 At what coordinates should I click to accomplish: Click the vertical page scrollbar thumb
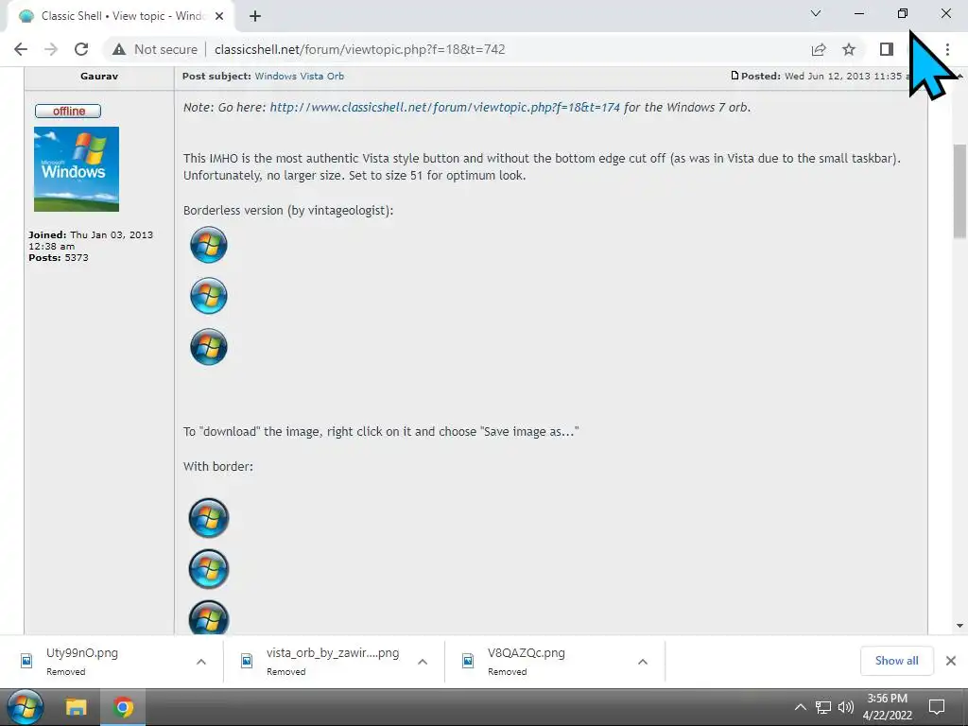click(x=959, y=191)
